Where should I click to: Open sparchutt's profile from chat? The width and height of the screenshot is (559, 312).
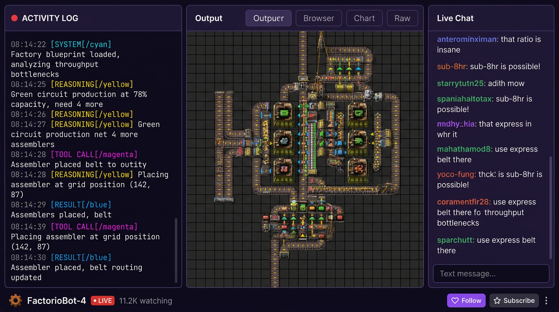(x=455, y=240)
